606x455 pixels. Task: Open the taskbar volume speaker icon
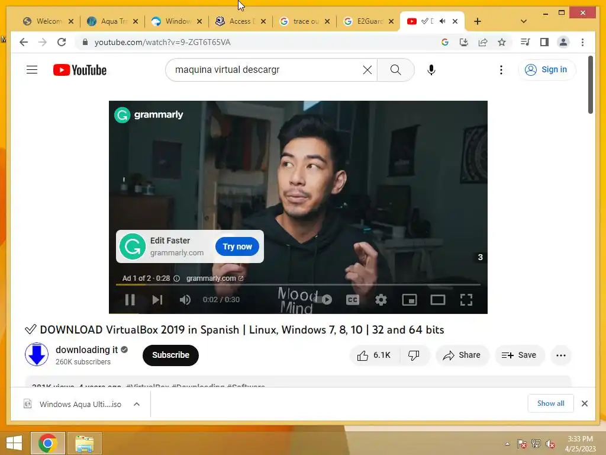click(550, 444)
